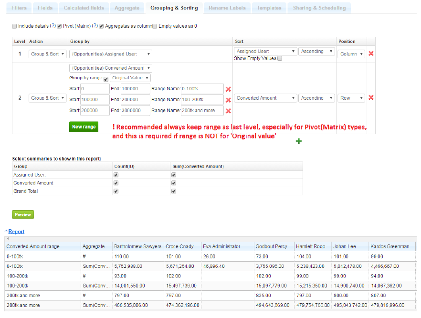
Task: Click the Range Name field containing 0-100tk
Action: tap(202, 89)
